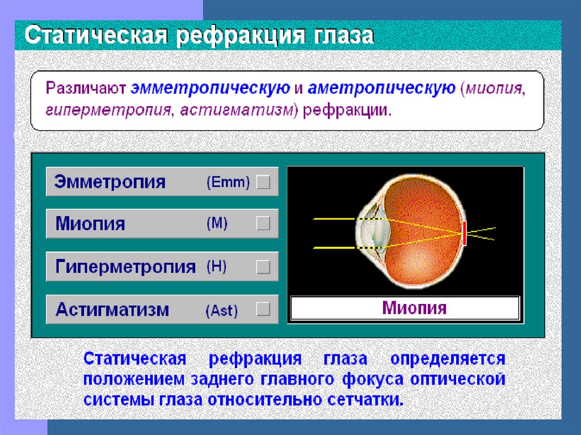Click the word гиперметропия in the italic list
The width and height of the screenshot is (581, 435).
(109, 111)
